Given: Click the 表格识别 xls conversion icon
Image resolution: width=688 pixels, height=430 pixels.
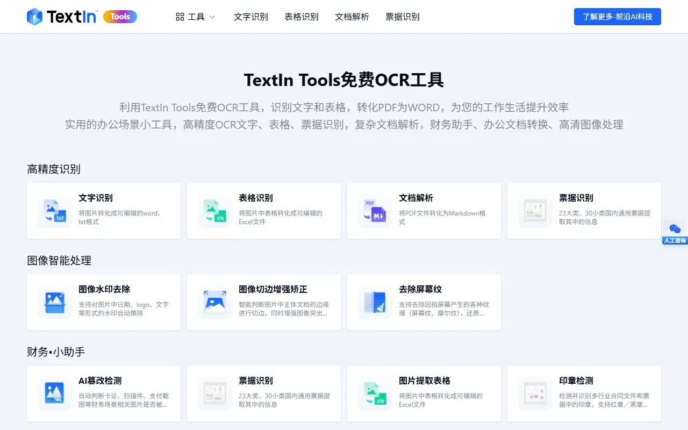Looking at the screenshot, I should point(214,210).
